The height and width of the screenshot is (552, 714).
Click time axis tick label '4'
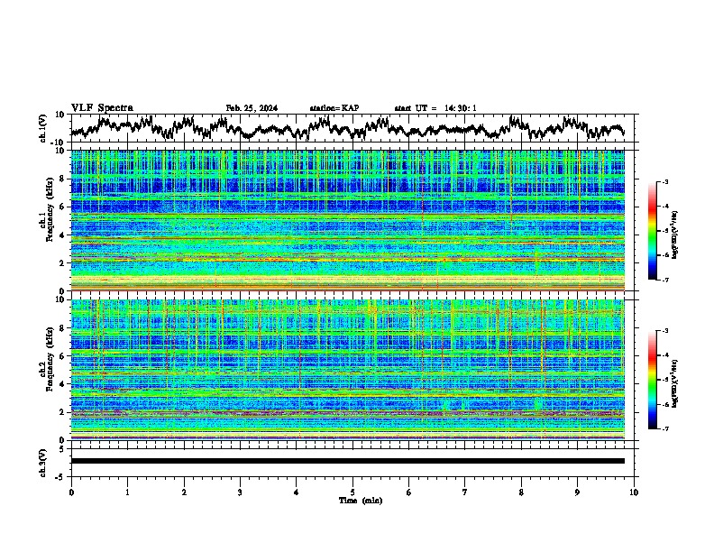(x=297, y=492)
